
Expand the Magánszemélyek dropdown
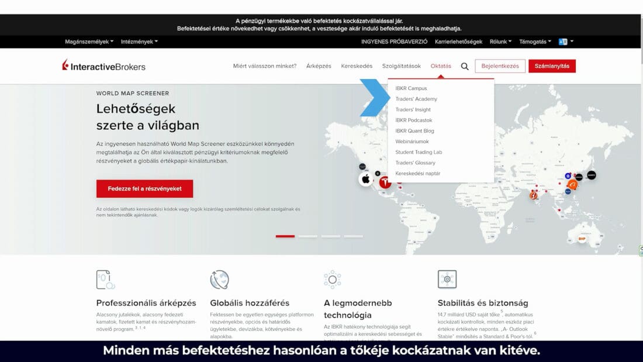(x=89, y=42)
